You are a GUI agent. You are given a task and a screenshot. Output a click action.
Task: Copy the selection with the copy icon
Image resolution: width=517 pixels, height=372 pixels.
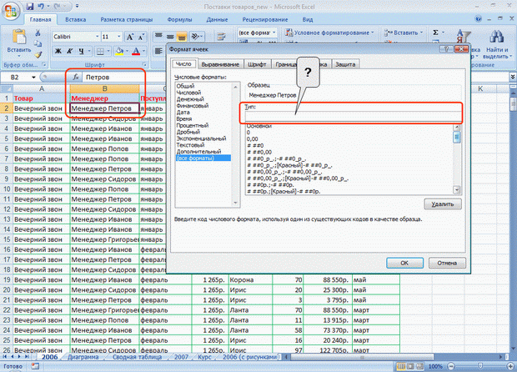coord(38,43)
